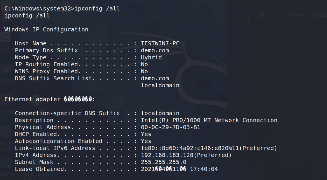Click the Node Type value Hybrid
327x180 pixels.
point(151,57)
